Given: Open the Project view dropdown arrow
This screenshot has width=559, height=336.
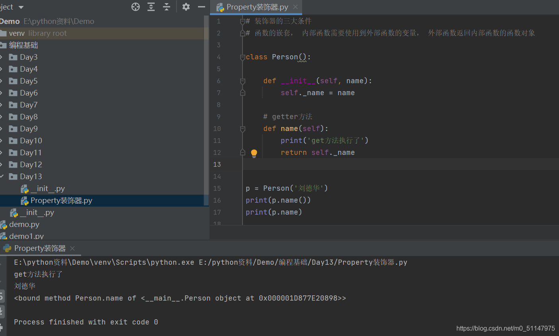Looking at the screenshot, I should 21,7.
